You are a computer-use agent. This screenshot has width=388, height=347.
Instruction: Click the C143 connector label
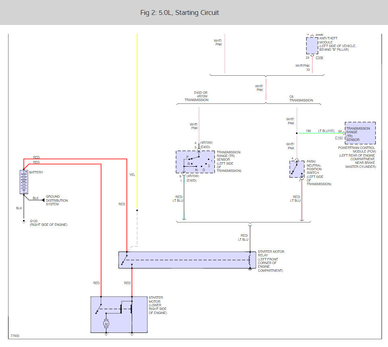(x=339, y=138)
